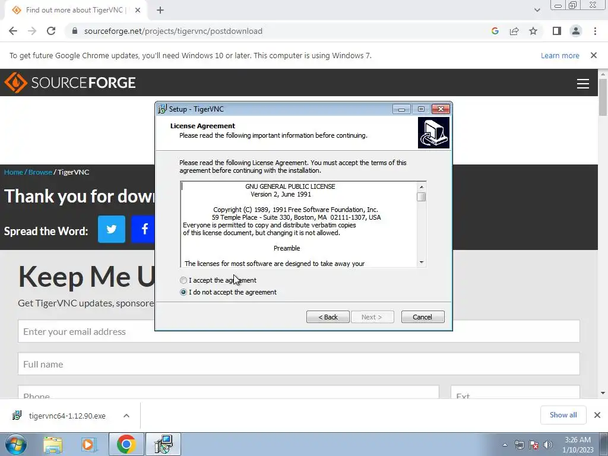
Task: Click the email address input field
Action: coord(299,331)
